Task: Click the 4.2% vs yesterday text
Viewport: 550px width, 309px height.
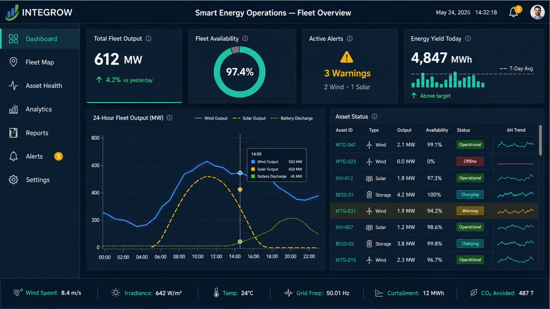Action: [x=129, y=80]
